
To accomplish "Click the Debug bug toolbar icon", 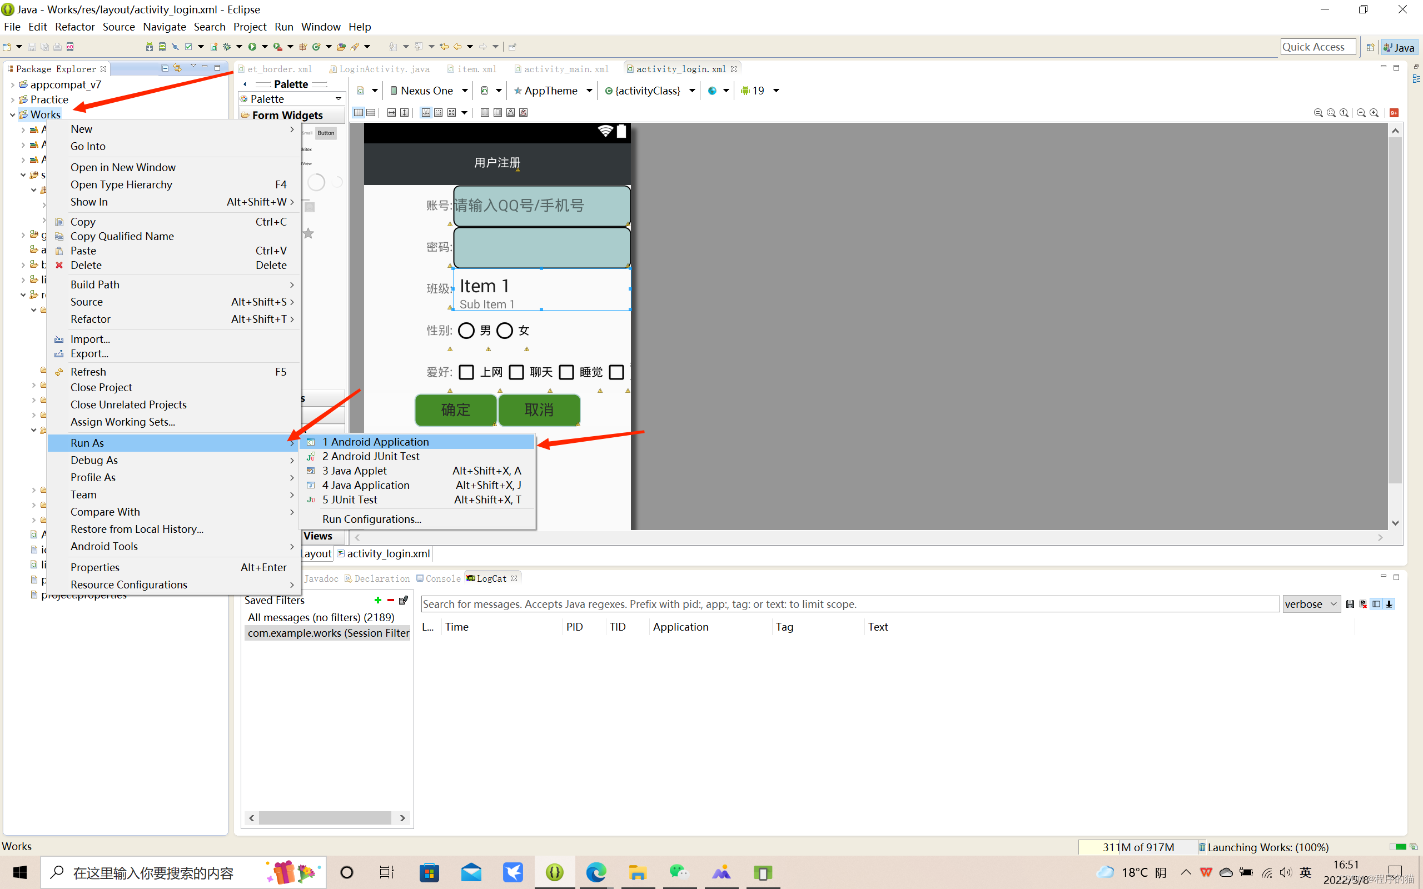I will pyautogui.click(x=227, y=47).
